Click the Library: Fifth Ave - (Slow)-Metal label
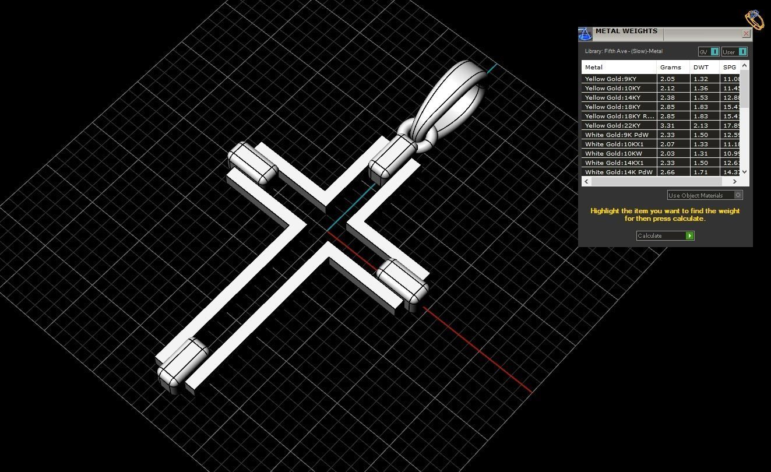The height and width of the screenshot is (472, 771). (x=624, y=51)
